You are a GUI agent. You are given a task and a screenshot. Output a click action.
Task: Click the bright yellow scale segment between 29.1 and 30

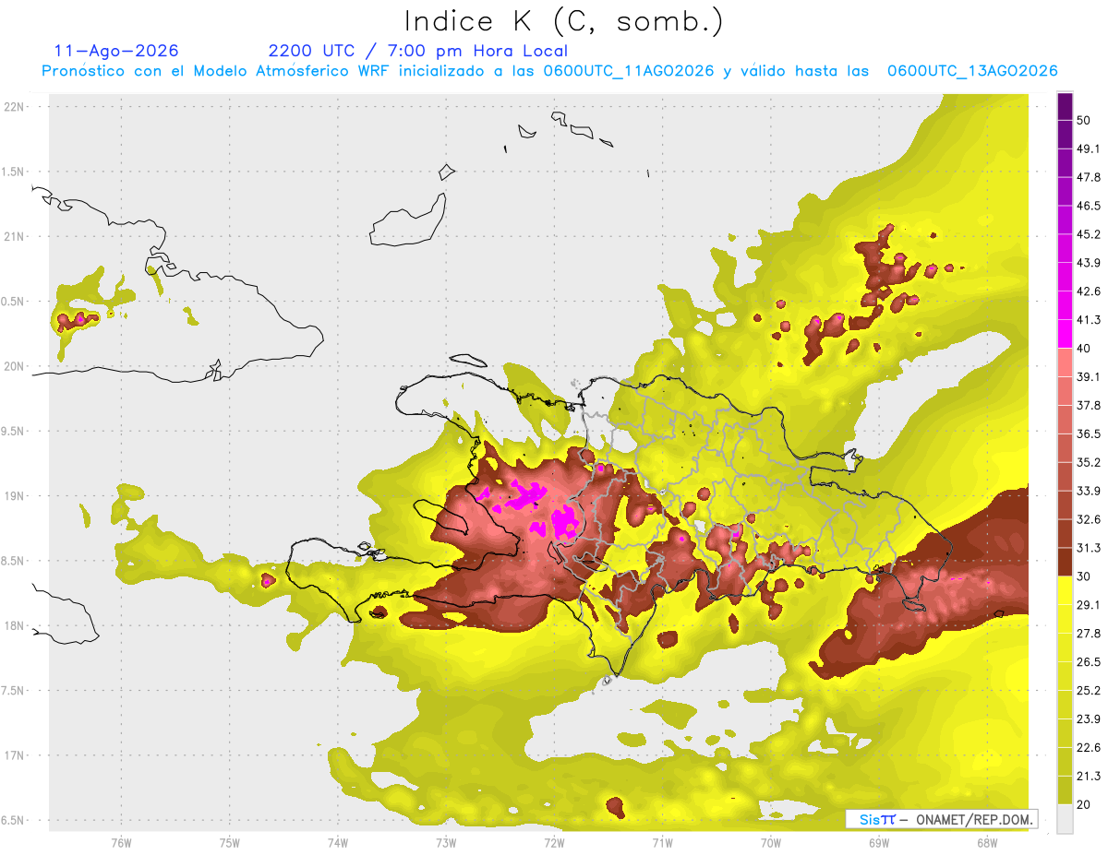[1065, 590]
